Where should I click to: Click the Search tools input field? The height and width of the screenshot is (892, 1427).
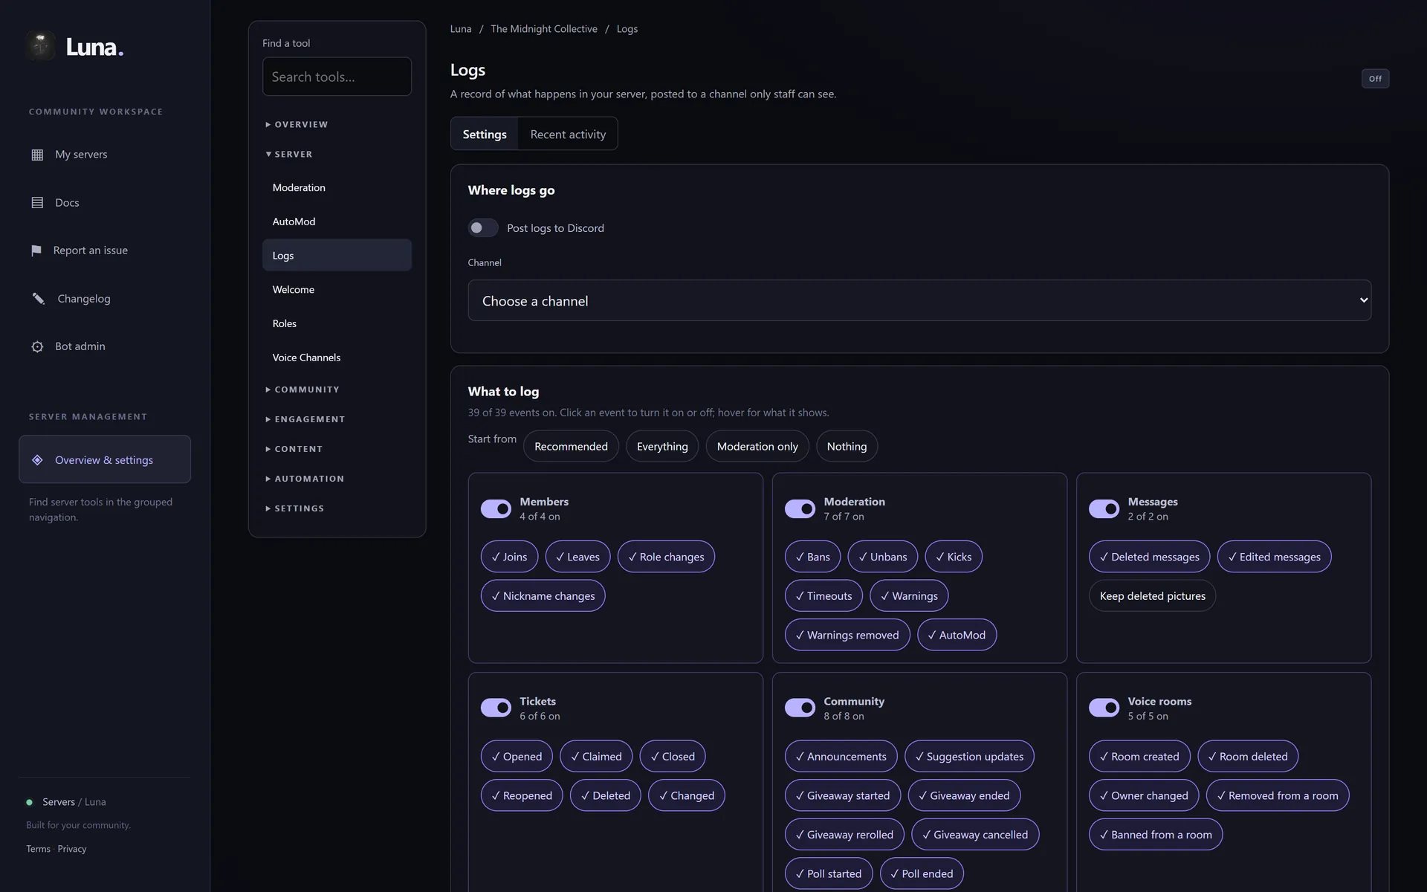click(337, 77)
